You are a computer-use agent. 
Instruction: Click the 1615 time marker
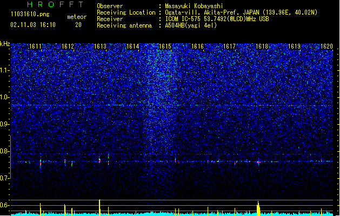pyautogui.click(x=165, y=46)
